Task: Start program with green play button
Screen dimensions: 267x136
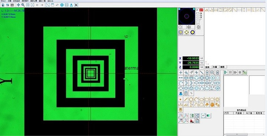Action: tap(225, 72)
